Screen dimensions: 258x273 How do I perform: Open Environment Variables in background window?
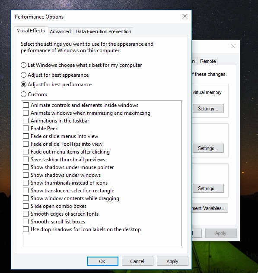(x=209, y=208)
